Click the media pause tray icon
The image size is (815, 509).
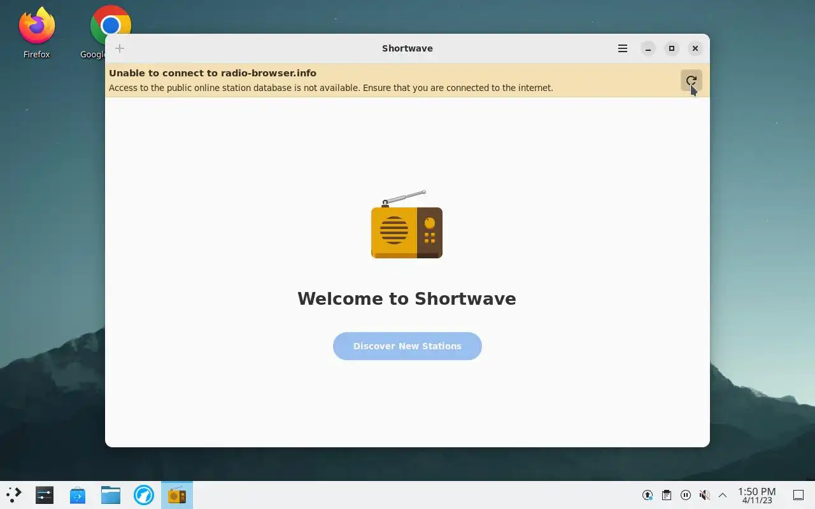click(685, 495)
